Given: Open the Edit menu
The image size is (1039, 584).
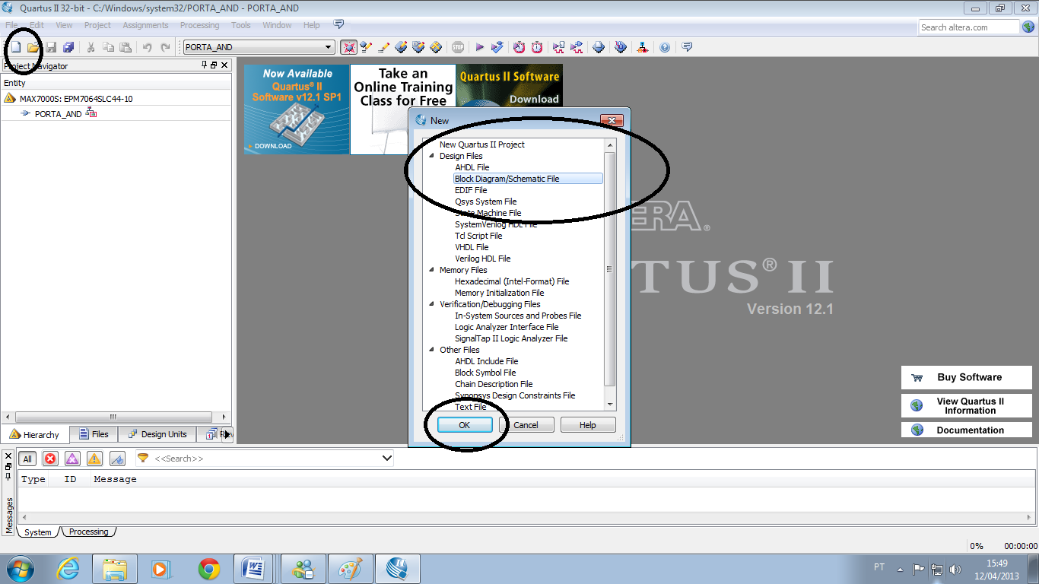Looking at the screenshot, I should 37,25.
